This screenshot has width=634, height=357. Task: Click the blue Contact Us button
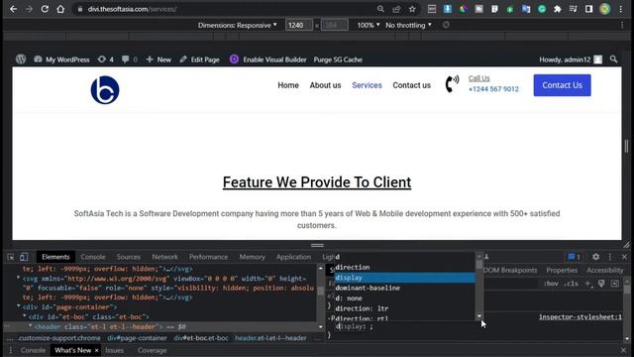[562, 85]
